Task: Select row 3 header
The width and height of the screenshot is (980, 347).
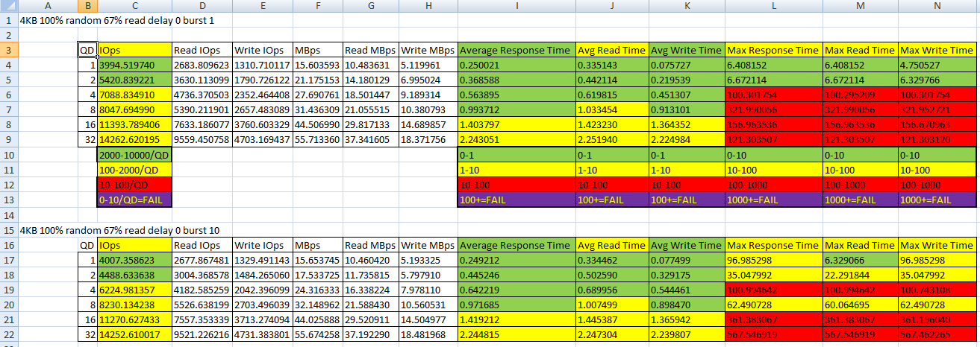Action: point(9,50)
